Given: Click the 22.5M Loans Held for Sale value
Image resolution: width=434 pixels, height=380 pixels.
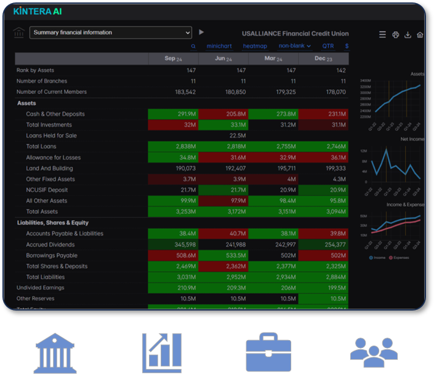Looking at the screenshot, I should click(x=238, y=135).
